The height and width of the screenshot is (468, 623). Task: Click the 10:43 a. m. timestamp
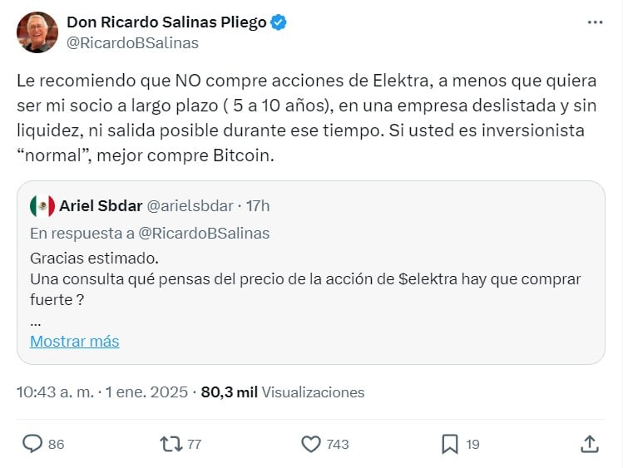(53, 392)
